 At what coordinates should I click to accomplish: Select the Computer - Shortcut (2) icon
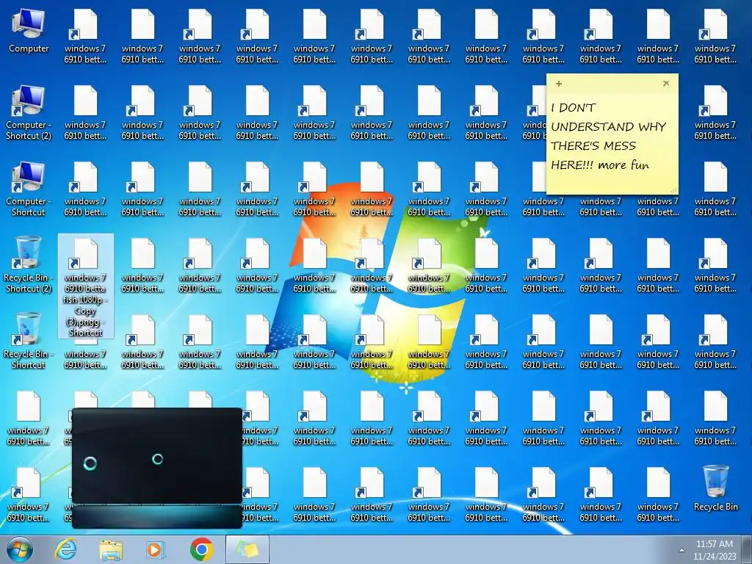tap(29, 113)
